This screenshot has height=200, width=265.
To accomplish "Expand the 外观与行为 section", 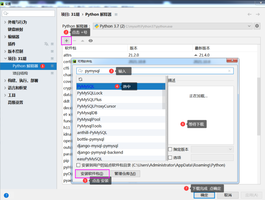I will (5, 22).
